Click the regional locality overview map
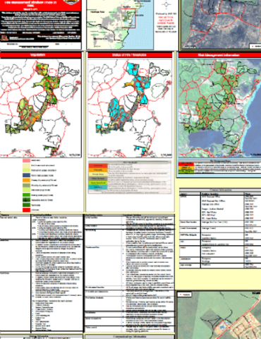261x339 pixels. [120, 25]
